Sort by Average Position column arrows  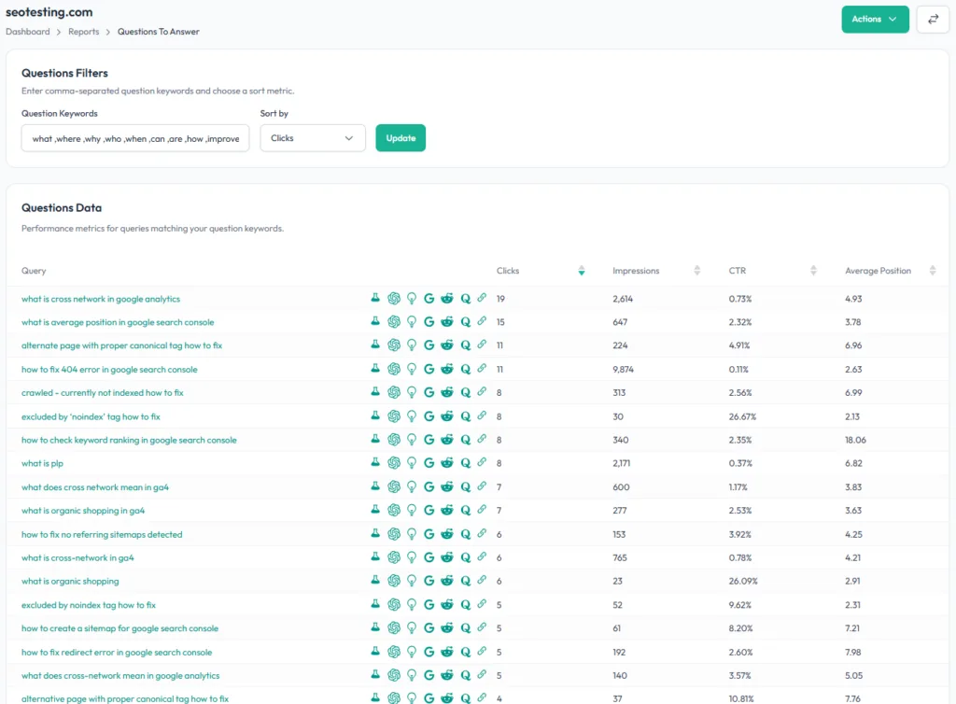(932, 270)
